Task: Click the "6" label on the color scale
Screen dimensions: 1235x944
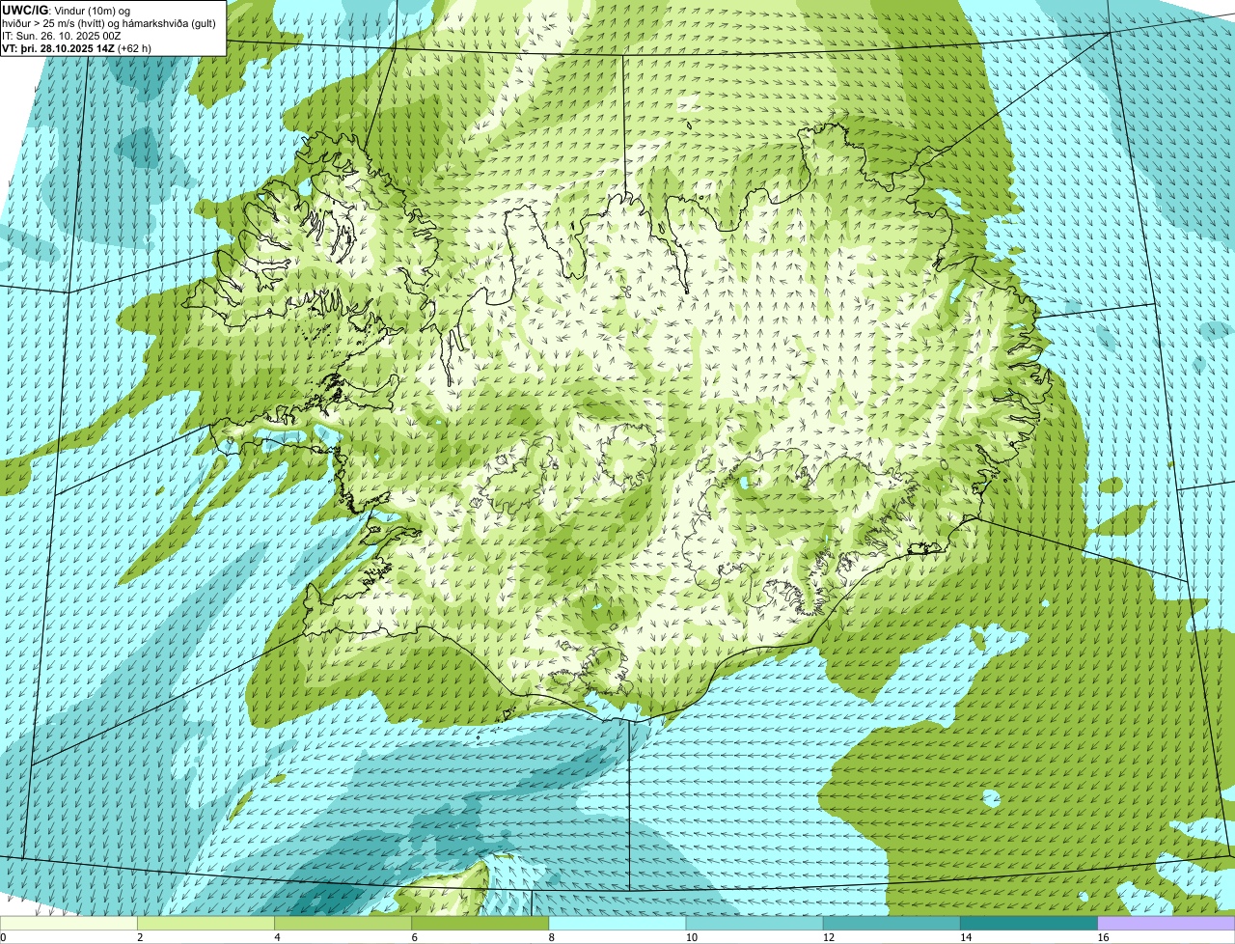Action: pyautogui.click(x=415, y=937)
